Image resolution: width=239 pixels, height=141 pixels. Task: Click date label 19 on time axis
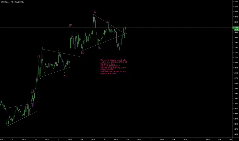tap(58, 139)
